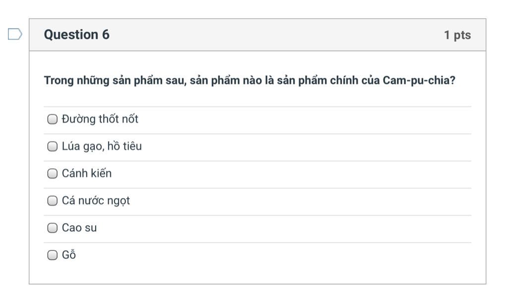Choose the 'Cánh kiến' answer label
Image resolution: width=508 pixels, height=297 pixels.
pos(87,174)
